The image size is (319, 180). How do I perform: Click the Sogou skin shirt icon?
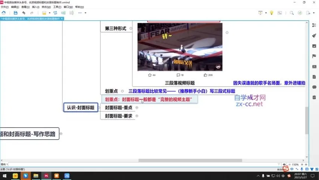click(312, 169)
